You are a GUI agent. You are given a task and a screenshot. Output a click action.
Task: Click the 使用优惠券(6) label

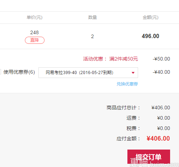(19, 72)
